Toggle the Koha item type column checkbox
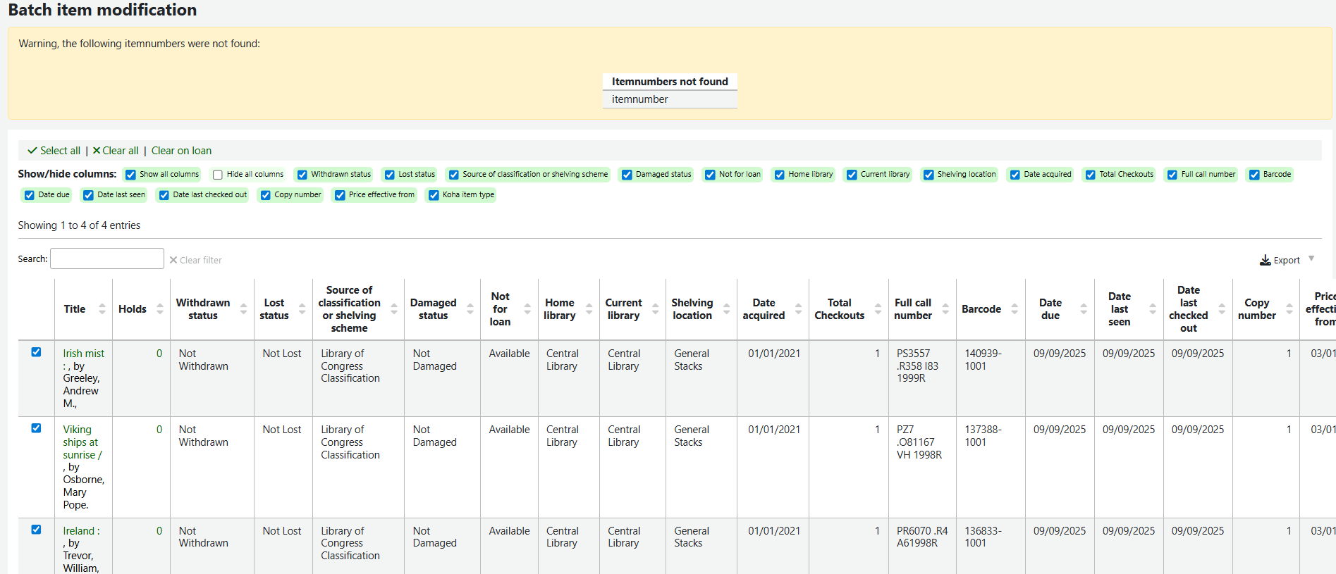This screenshot has height=574, width=1336. (x=434, y=195)
